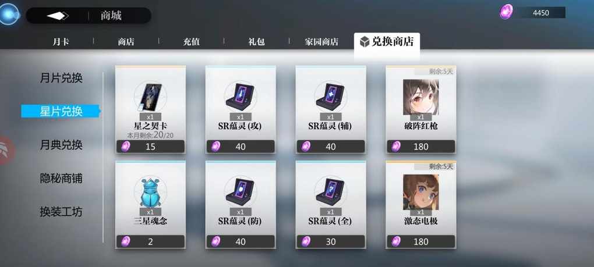Open the 家园商店 tab
Viewport: 594px width, 267px height.
point(321,42)
